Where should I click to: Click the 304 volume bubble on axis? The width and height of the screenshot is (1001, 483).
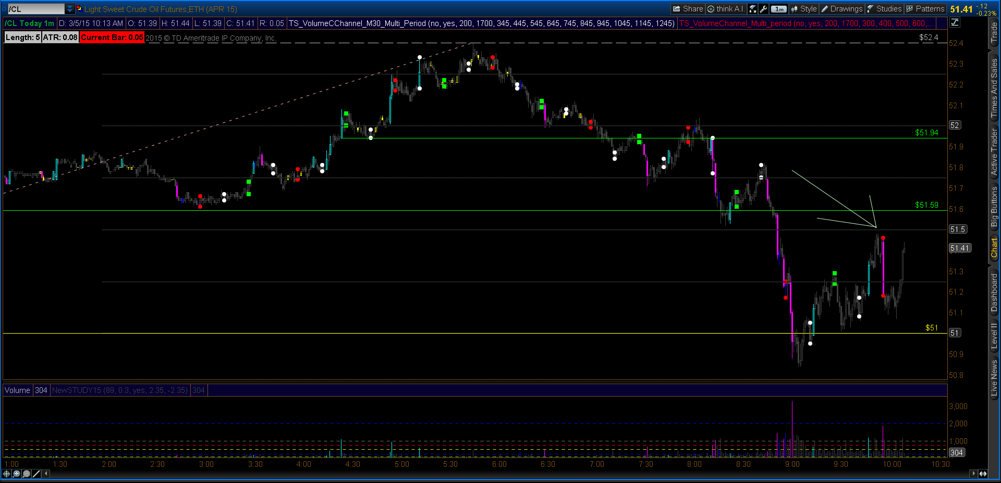point(957,453)
